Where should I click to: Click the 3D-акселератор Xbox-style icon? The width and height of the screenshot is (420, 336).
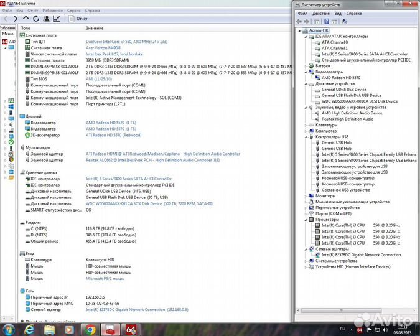(x=27, y=135)
